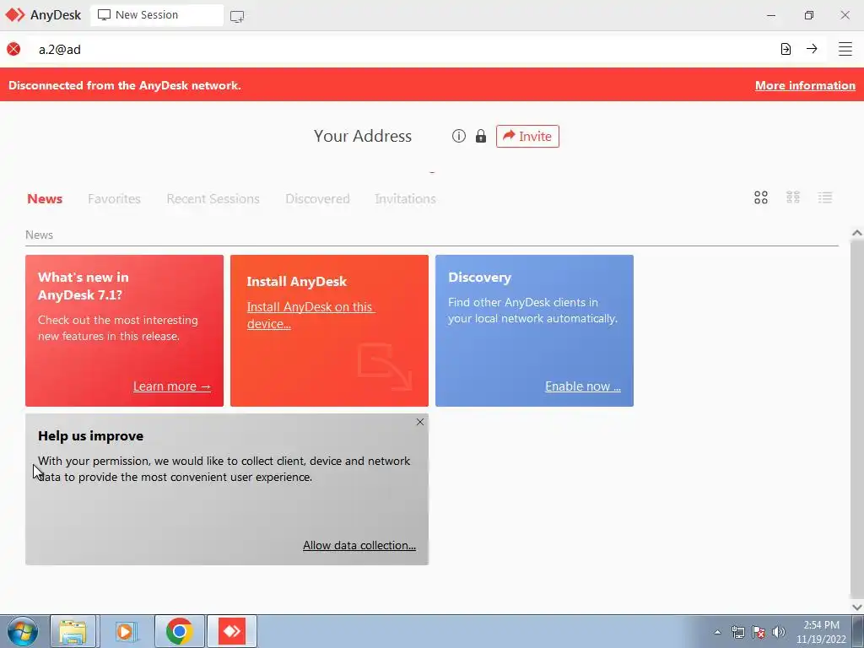Switch to the Discovered tab
The image size is (864, 648).
[317, 198]
